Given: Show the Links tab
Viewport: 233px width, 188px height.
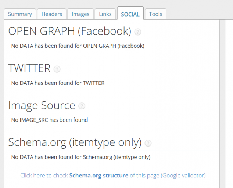Looking at the screenshot, I should tap(105, 14).
